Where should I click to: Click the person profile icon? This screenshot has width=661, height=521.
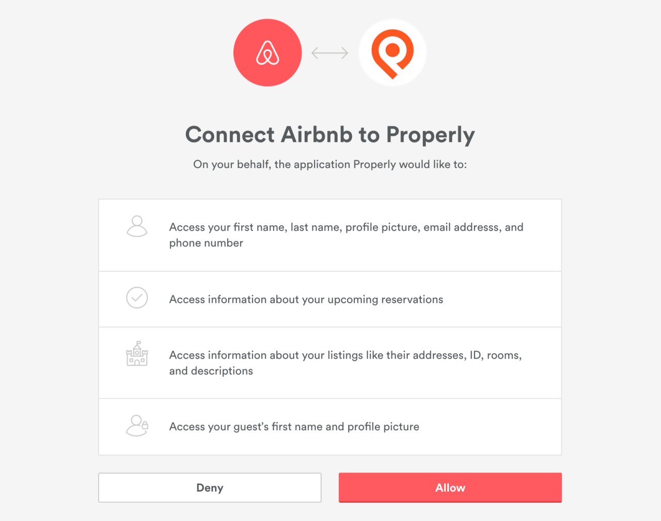tap(137, 226)
